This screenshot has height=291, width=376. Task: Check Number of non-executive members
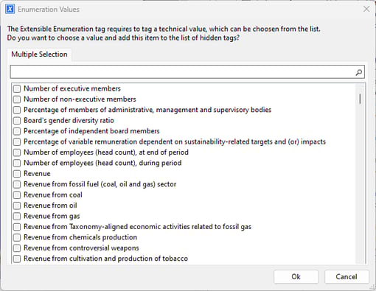tap(17, 99)
